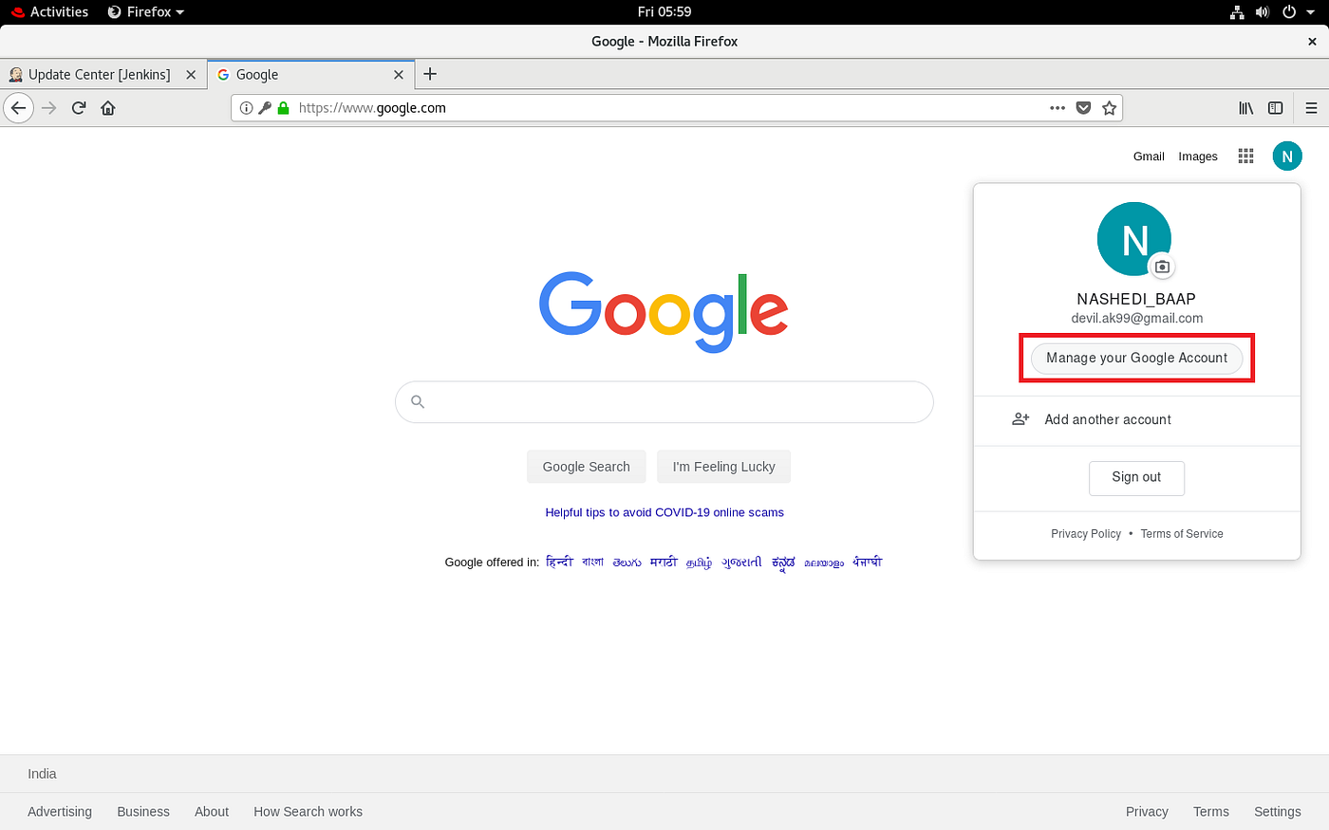Switch Google to Telugu language
The height and width of the screenshot is (830, 1329).
(627, 563)
